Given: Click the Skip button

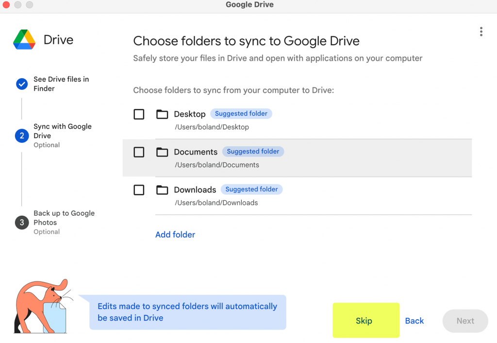Looking at the screenshot, I should (x=366, y=321).
